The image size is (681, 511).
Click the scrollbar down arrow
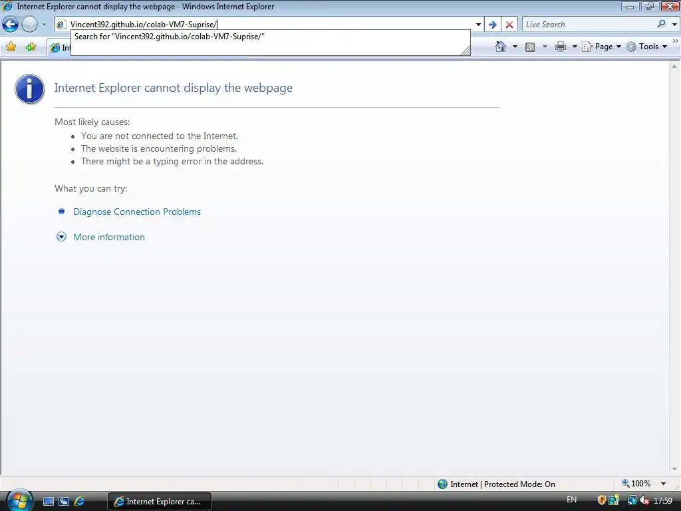click(674, 469)
